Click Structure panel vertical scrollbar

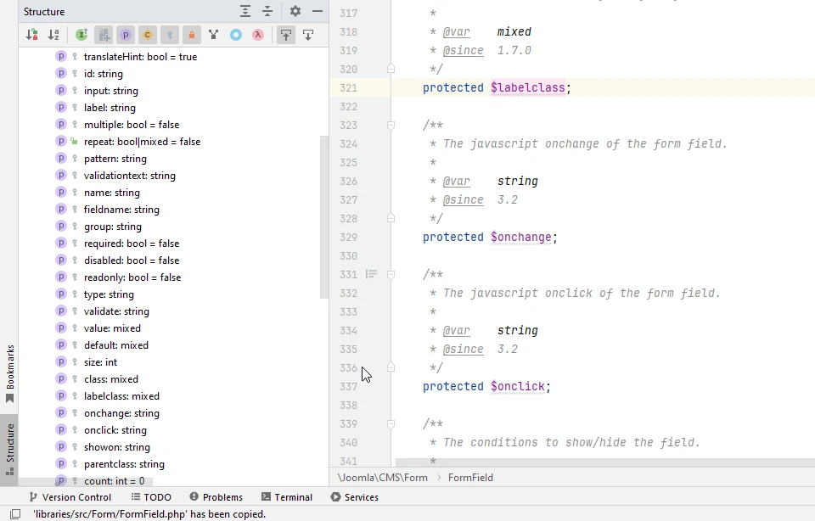[x=324, y=217]
